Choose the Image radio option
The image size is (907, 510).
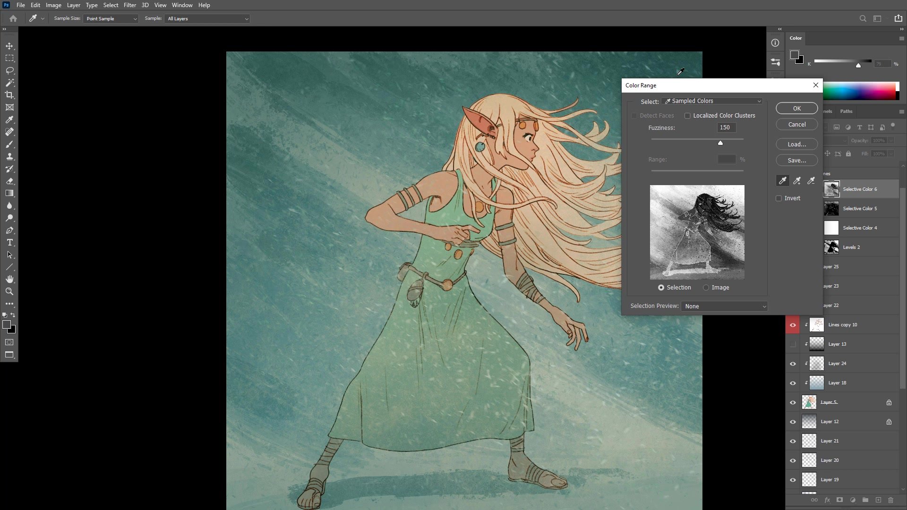(706, 288)
